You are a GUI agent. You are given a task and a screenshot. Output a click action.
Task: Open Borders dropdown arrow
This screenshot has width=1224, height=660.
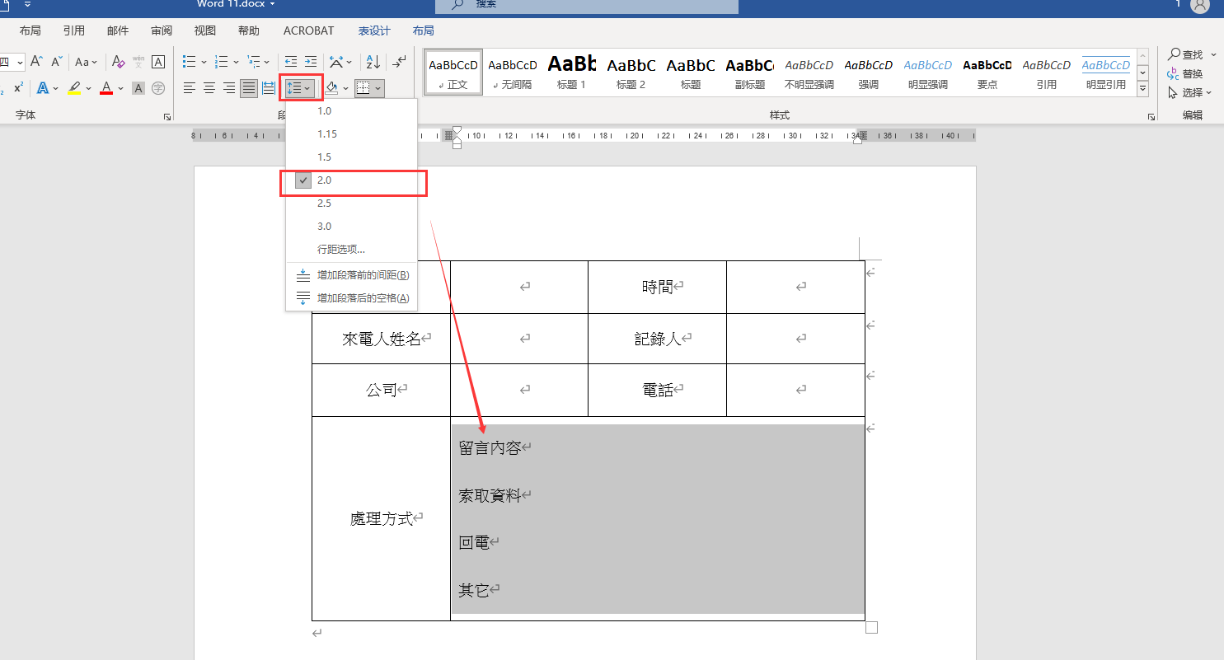point(378,87)
